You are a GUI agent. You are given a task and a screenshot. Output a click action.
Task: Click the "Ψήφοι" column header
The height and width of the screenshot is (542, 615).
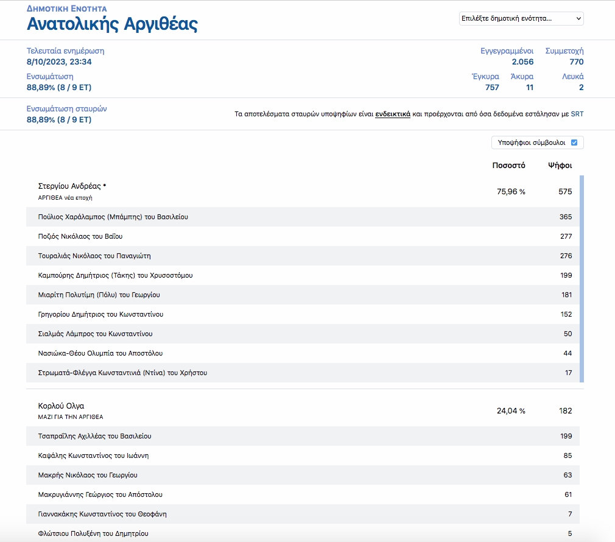[x=560, y=166]
